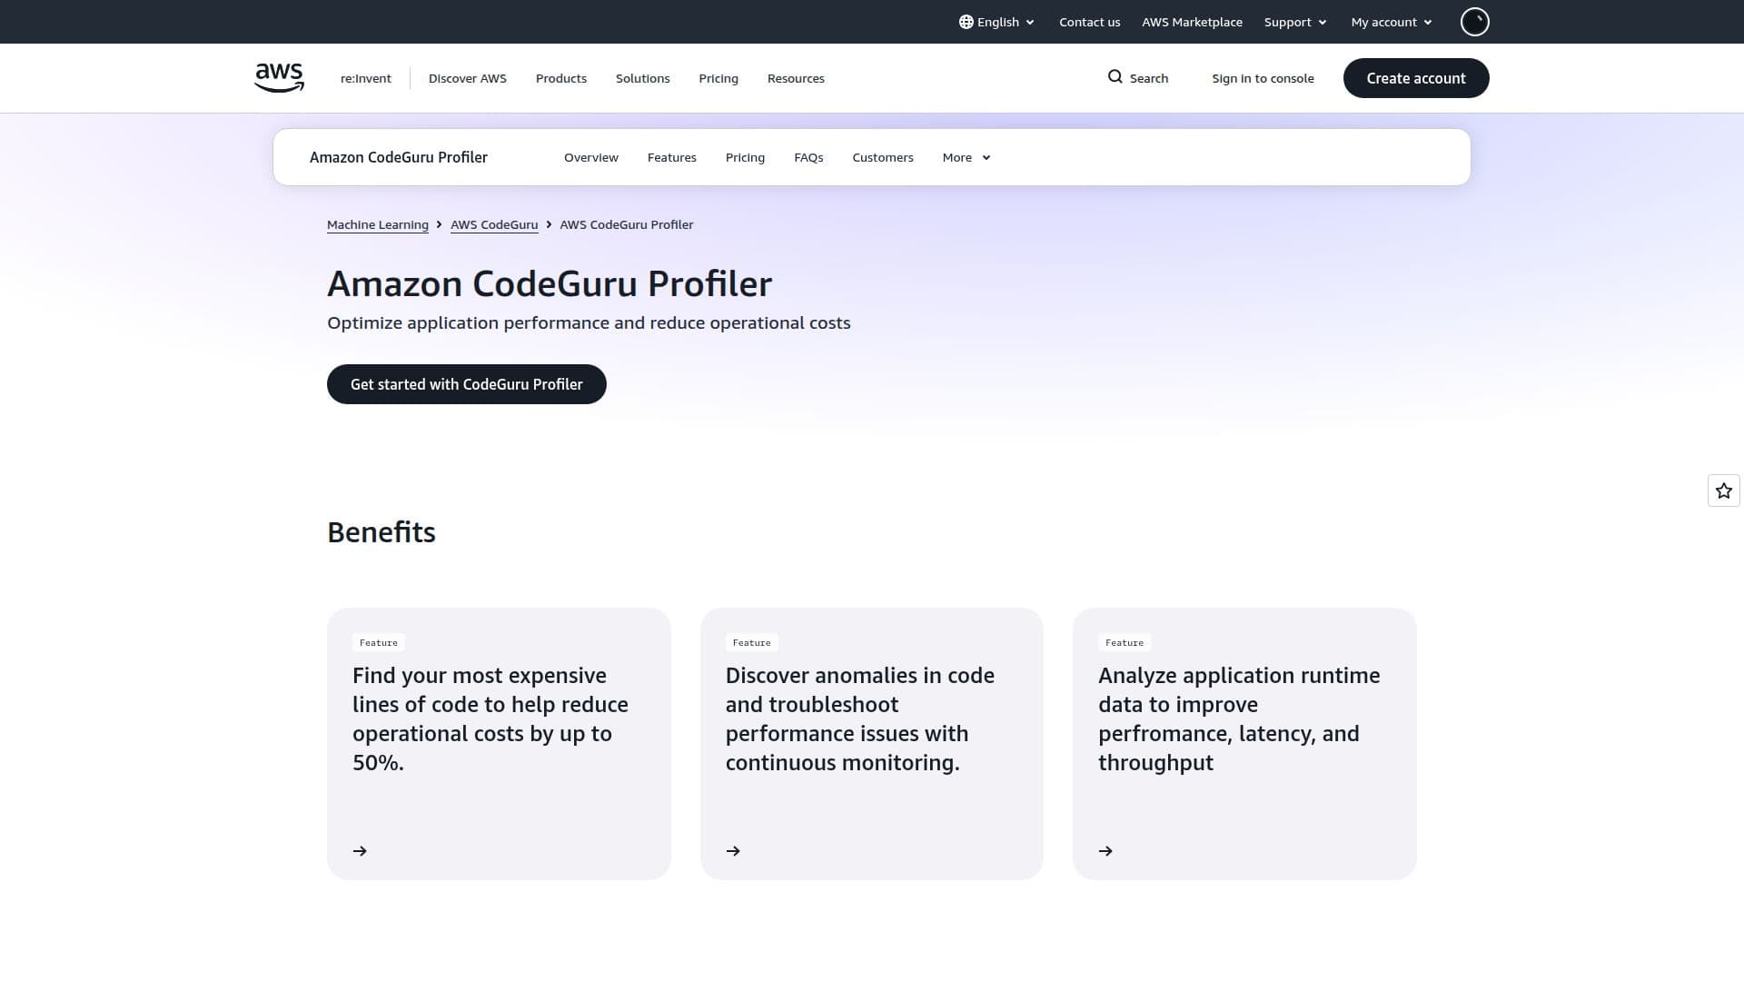The height and width of the screenshot is (981, 1744).
Task: Open the top-level Pricing menu
Action: coord(718,78)
